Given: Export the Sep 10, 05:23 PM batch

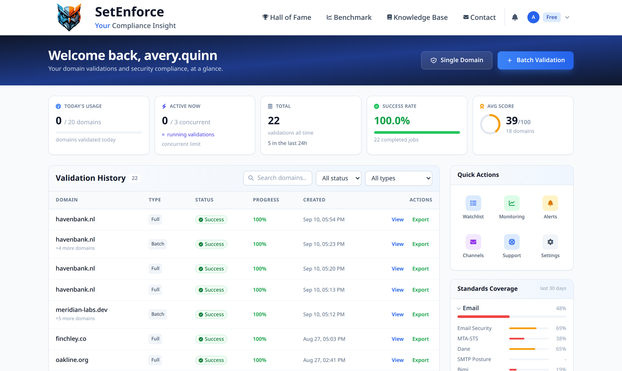Looking at the screenshot, I should (420, 244).
